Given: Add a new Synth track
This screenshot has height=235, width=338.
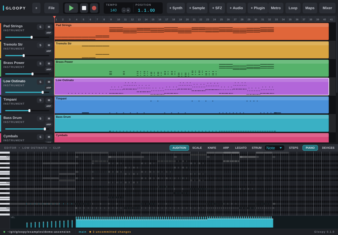Looking at the screenshot, I should pyautogui.click(x=176, y=8).
